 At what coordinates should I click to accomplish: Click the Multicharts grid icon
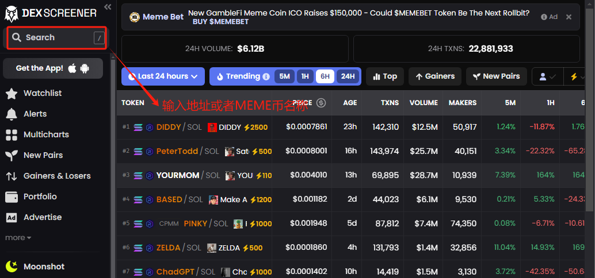(x=12, y=135)
